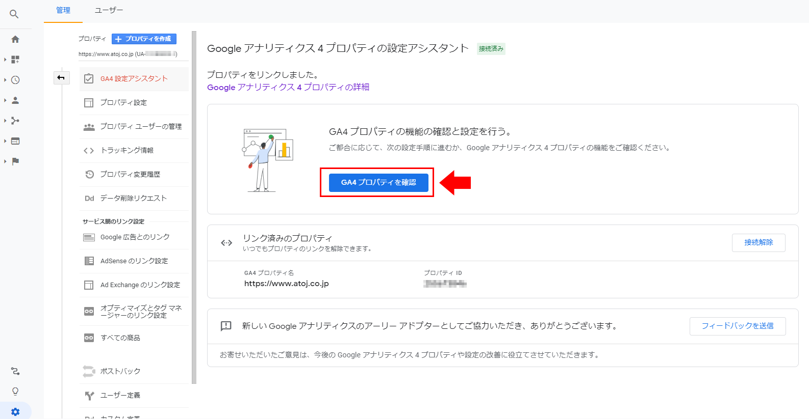Click the AdSense のリンク設定 icon

(x=89, y=261)
